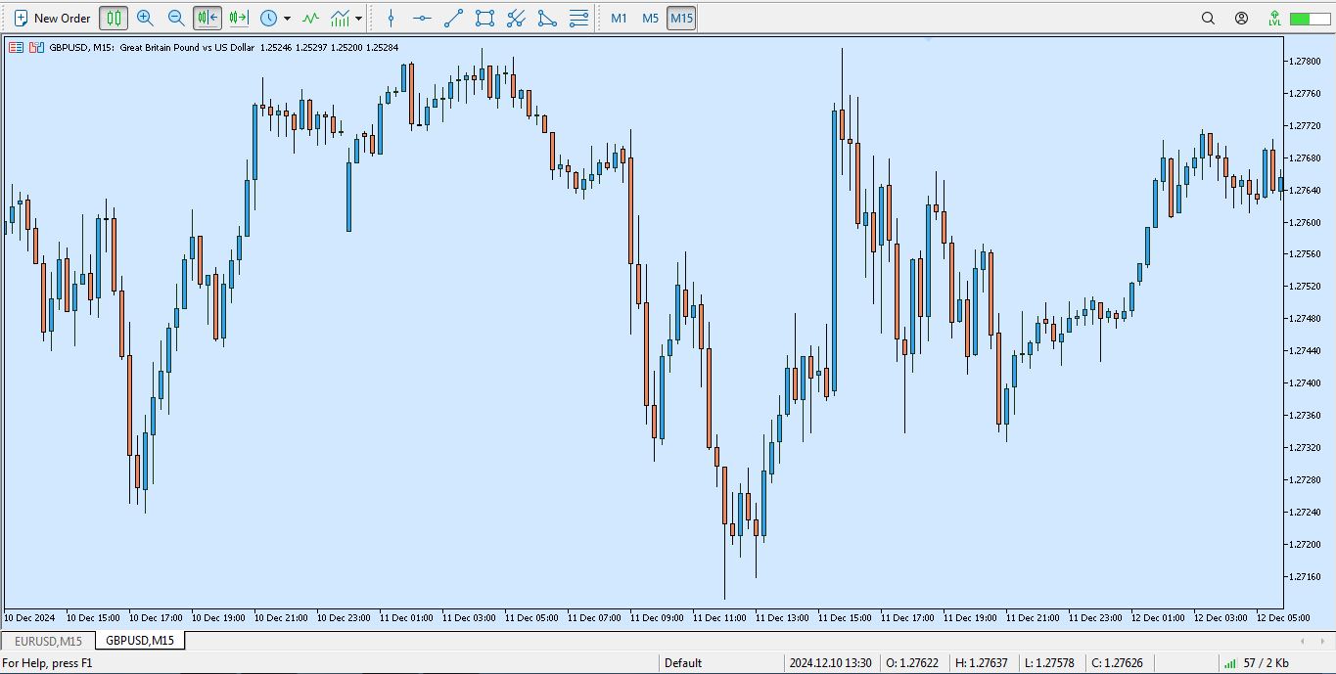Select the GBPUSD,M15 chart tab

pyautogui.click(x=140, y=641)
